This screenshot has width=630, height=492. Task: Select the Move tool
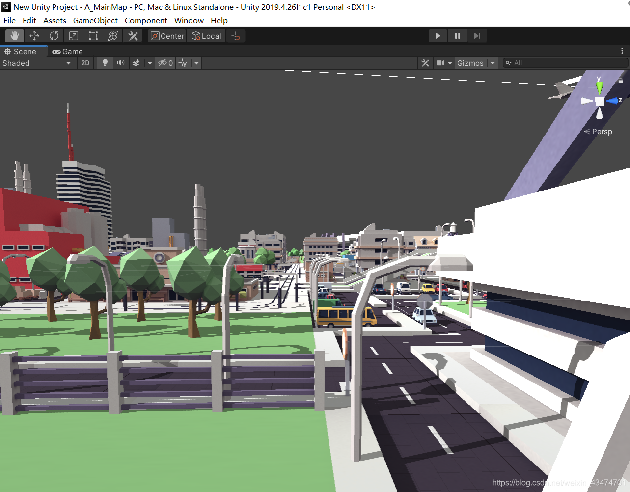[34, 36]
